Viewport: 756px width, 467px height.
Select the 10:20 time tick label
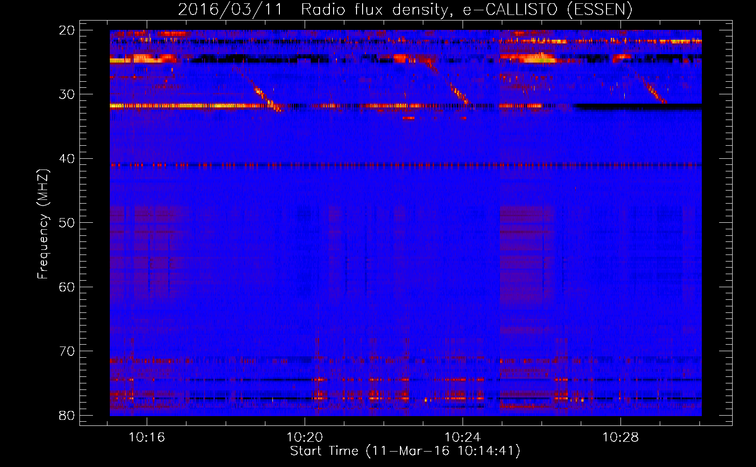pos(305,438)
